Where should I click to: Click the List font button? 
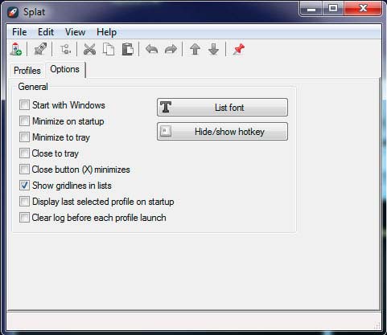pyautogui.click(x=222, y=108)
